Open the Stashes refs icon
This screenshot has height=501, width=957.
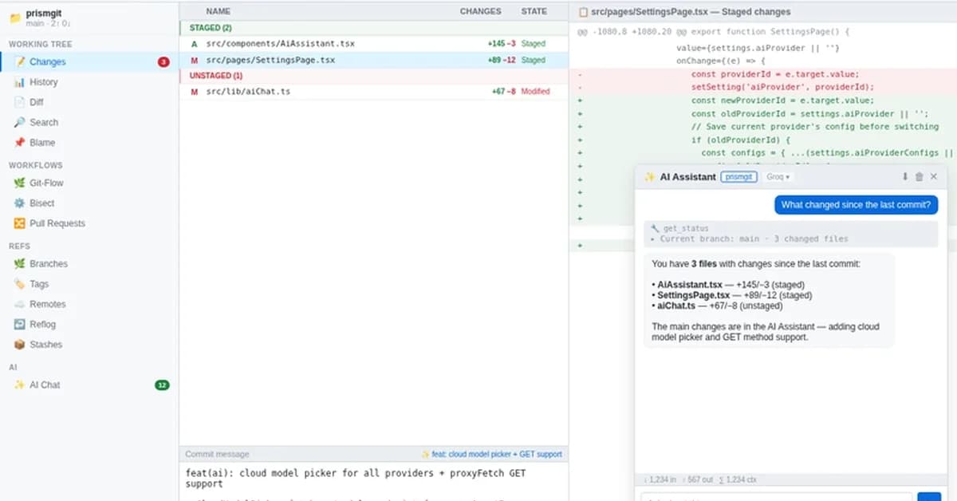(20, 345)
